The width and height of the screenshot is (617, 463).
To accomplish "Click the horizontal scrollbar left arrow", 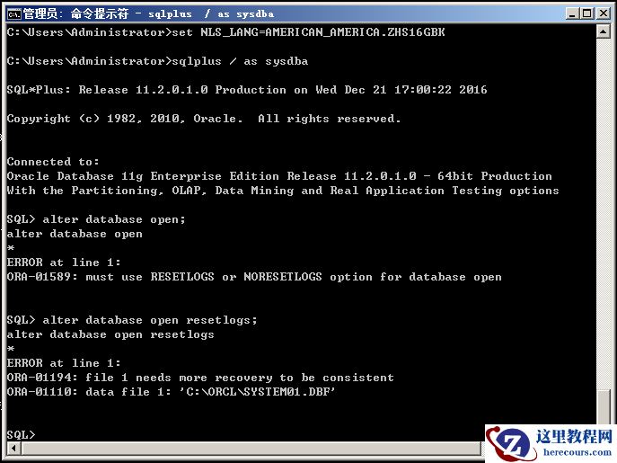I will (x=14, y=448).
